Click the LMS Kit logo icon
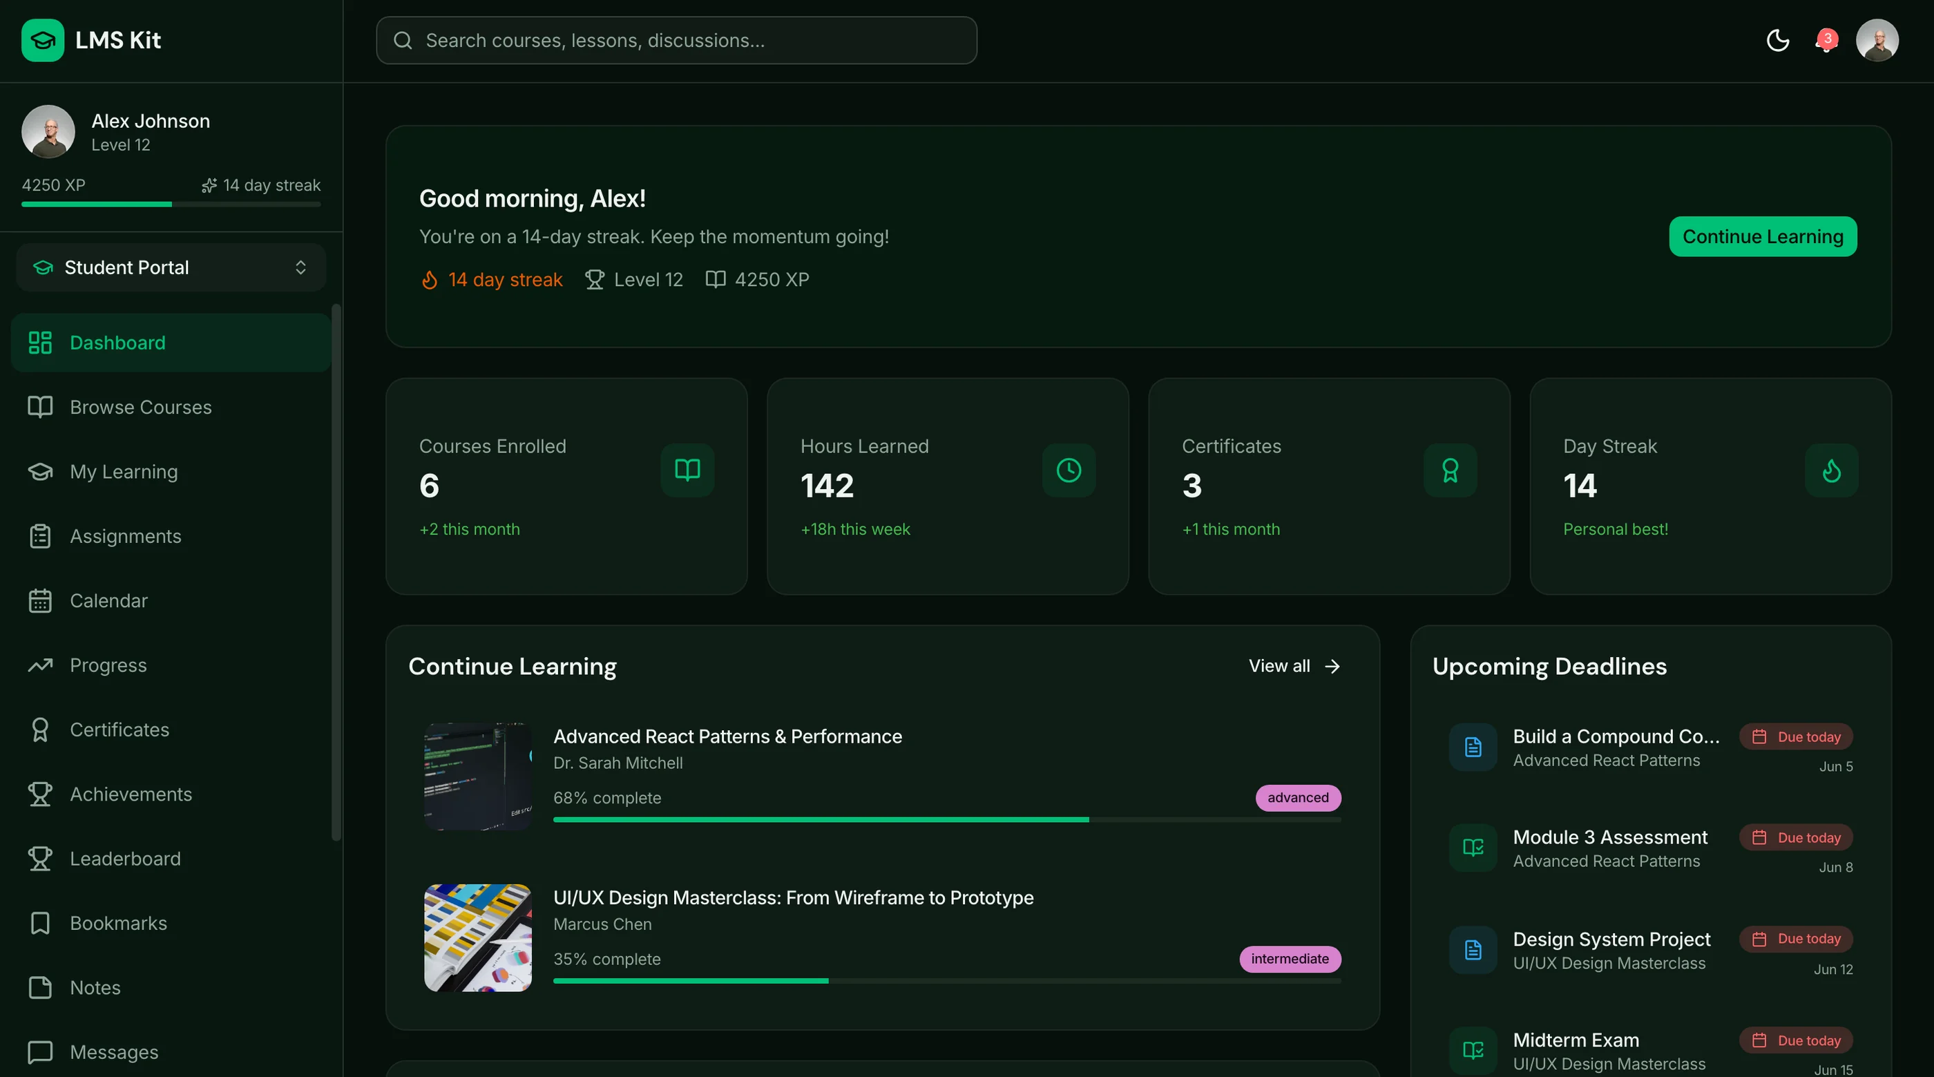This screenshot has height=1077, width=1934. click(43, 41)
